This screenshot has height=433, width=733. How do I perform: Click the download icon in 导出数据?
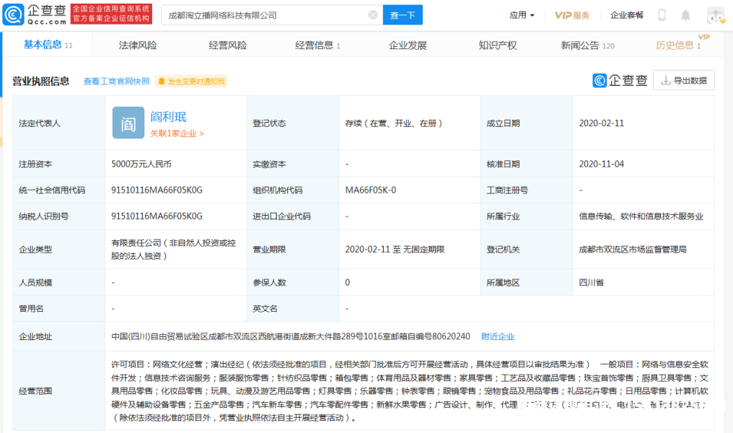[x=666, y=80]
